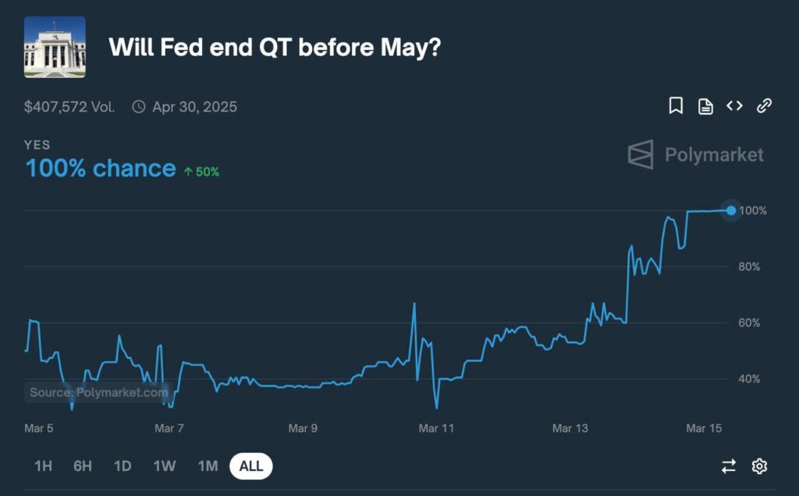This screenshot has width=799, height=496.
Task: Click the Will Fed end QT title
Action: [x=275, y=47]
